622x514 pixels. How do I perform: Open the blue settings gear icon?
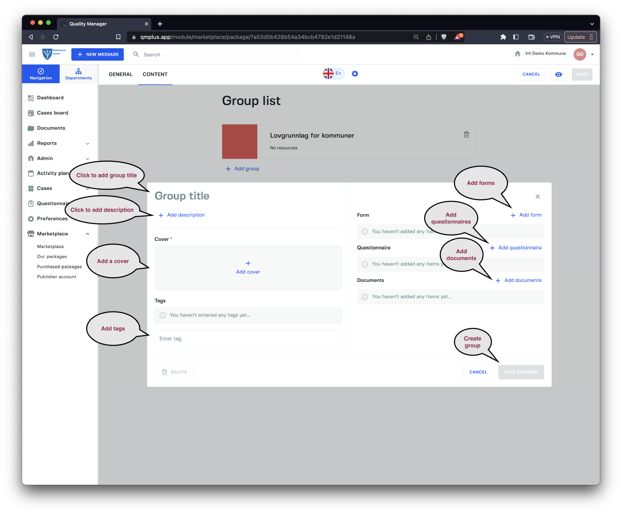[355, 74]
